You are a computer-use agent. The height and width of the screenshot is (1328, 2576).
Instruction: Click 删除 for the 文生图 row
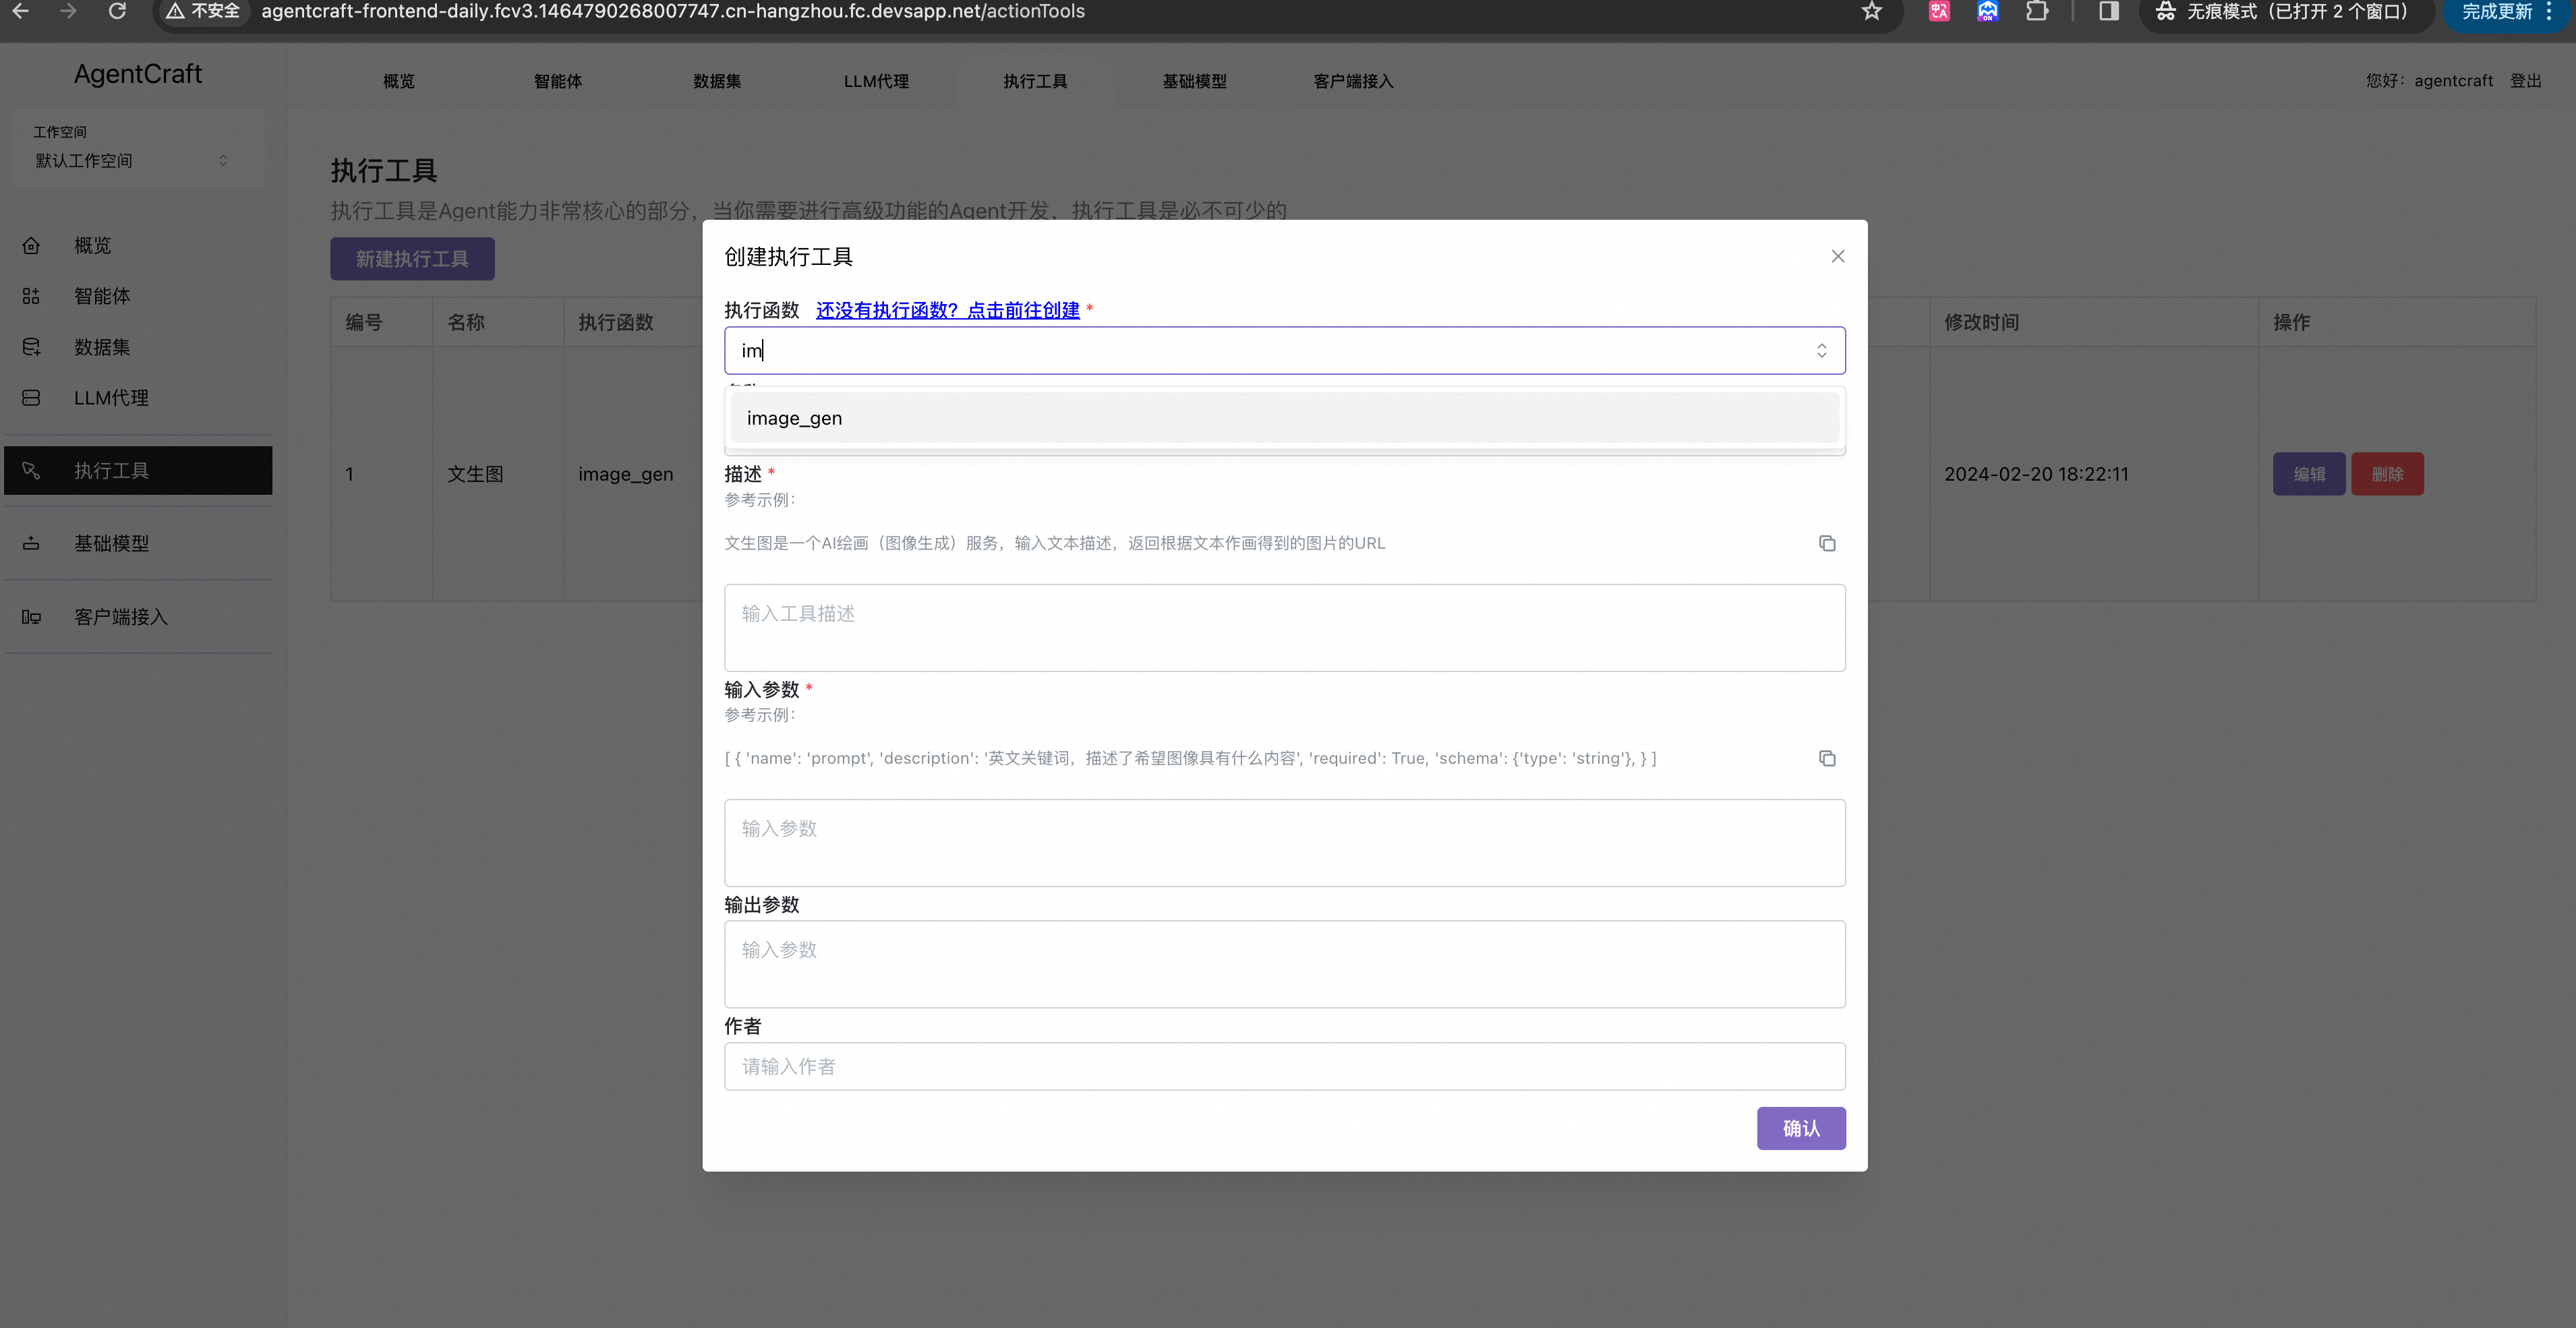click(2387, 474)
